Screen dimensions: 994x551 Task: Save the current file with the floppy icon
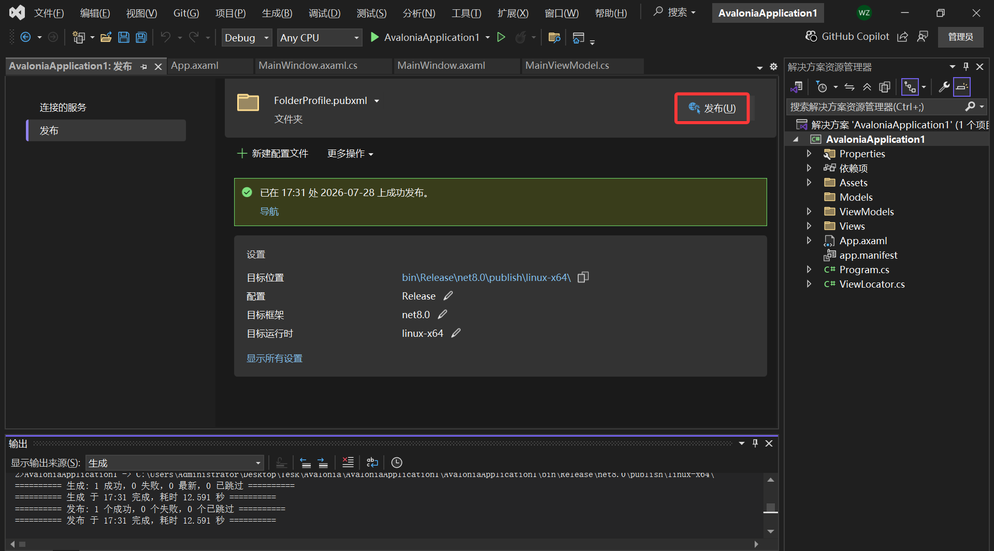124,37
